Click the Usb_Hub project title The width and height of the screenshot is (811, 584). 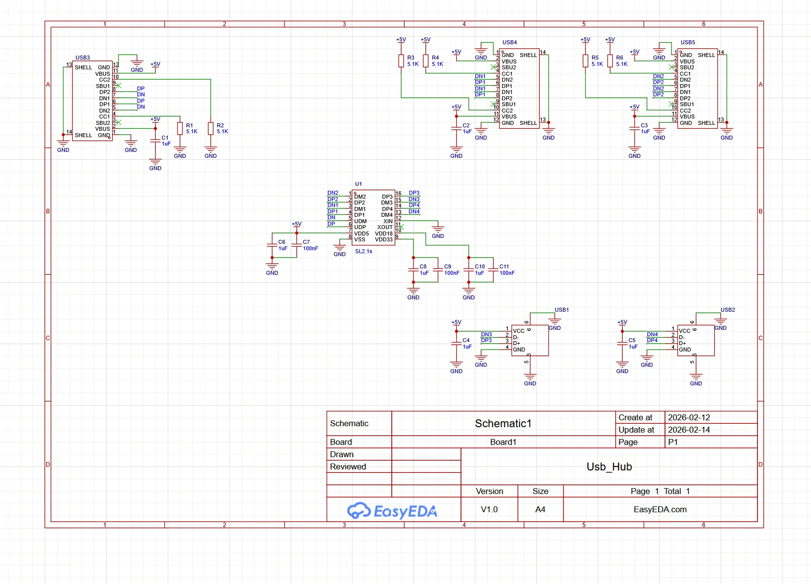[x=609, y=467]
